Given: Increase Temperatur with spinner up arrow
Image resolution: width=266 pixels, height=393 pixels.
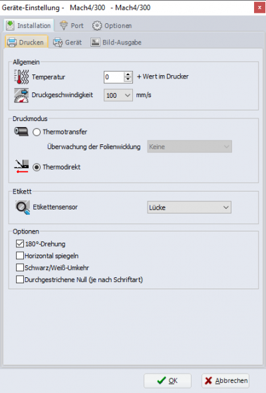Looking at the screenshot, I should tap(128, 74).
